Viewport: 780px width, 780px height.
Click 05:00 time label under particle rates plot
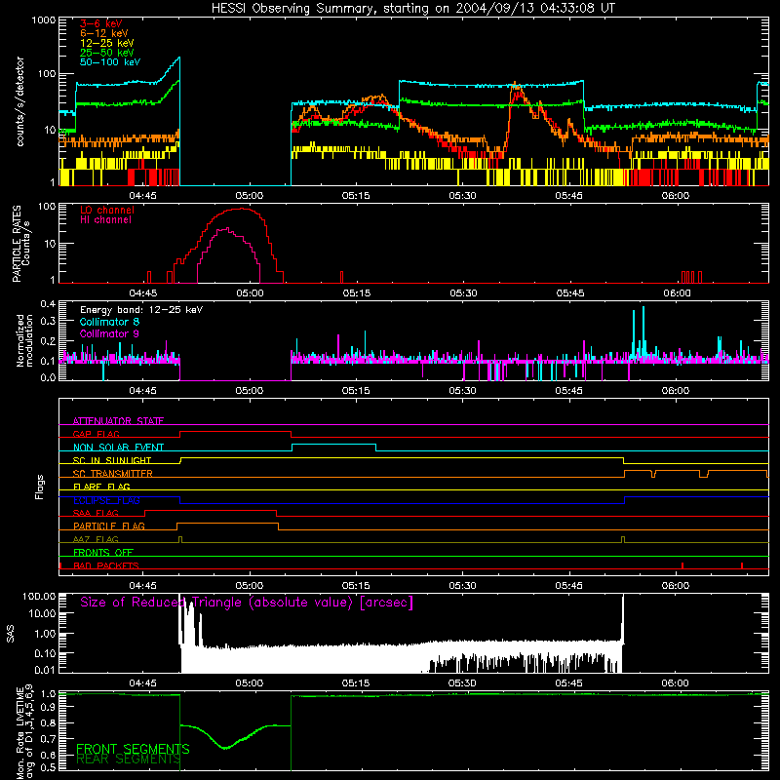[x=250, y=293]
